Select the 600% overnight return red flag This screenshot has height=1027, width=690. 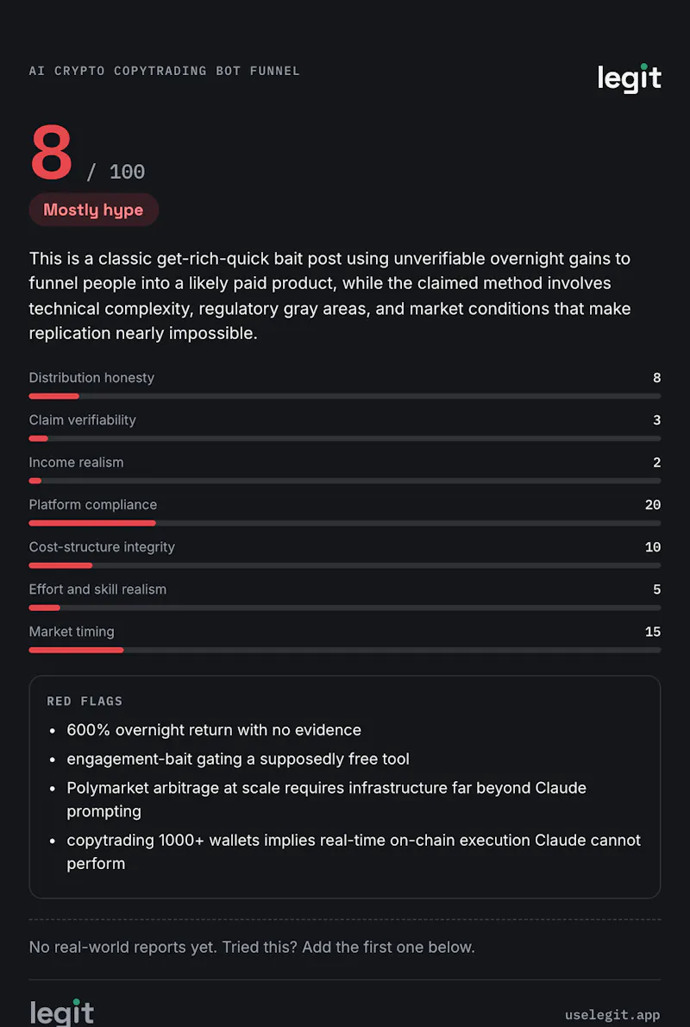coord(214,729)
